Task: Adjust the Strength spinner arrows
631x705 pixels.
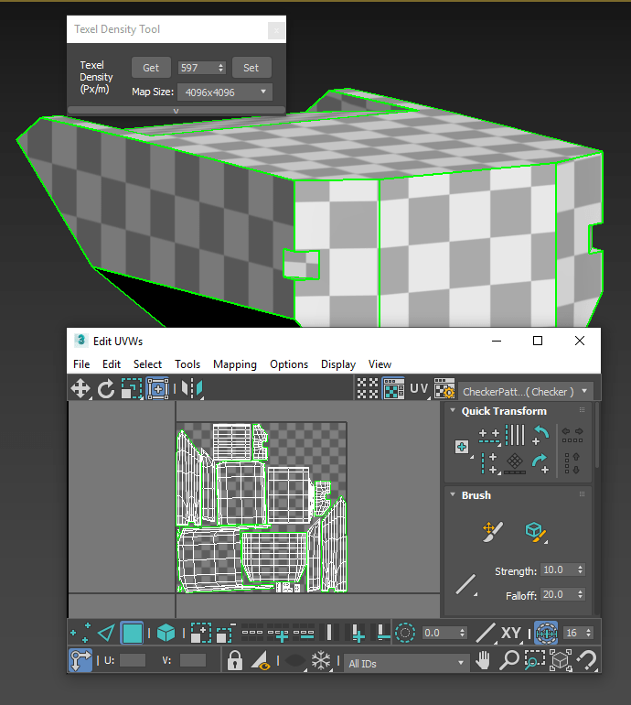Action: click(x=581, y=569)
